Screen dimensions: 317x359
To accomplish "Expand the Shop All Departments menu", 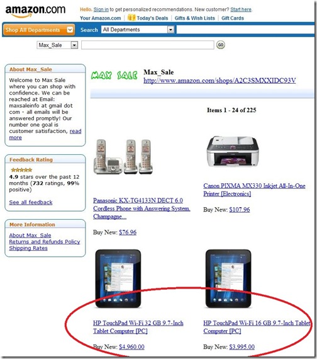I will tap(39, 30).
